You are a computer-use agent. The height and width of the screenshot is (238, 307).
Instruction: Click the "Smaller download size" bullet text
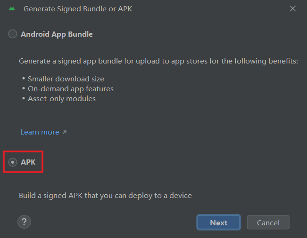coord(66,79)
